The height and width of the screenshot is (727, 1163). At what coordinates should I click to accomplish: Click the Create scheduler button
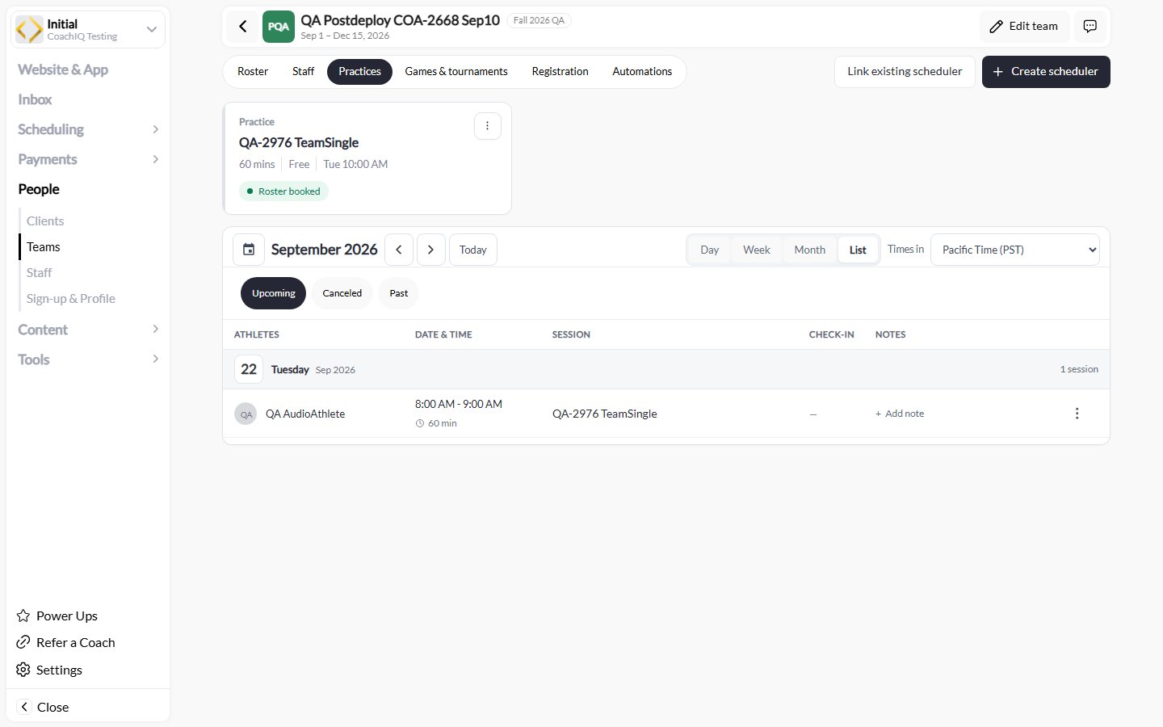[x=1046, y=72]
